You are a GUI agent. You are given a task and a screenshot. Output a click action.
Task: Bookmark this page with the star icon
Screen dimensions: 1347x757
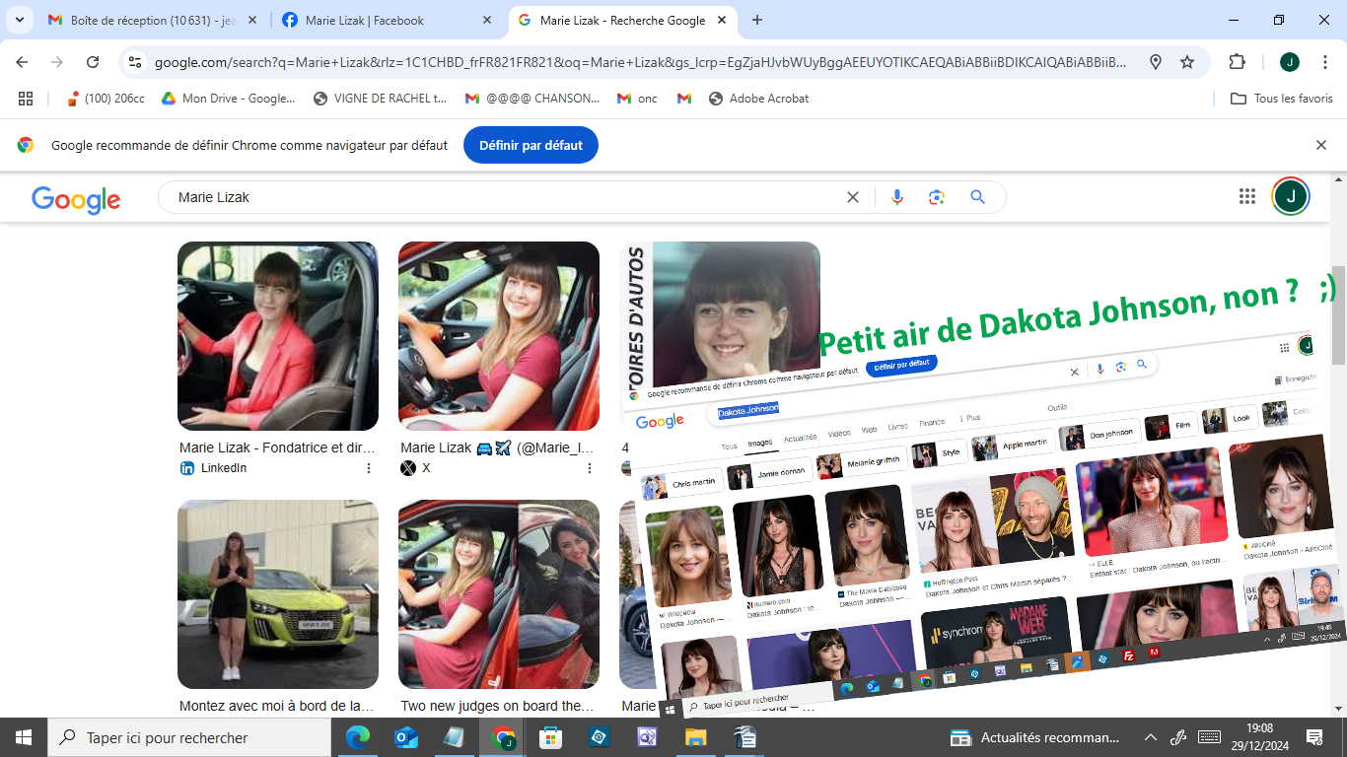pyautogui.click(x=1187, y=62)
